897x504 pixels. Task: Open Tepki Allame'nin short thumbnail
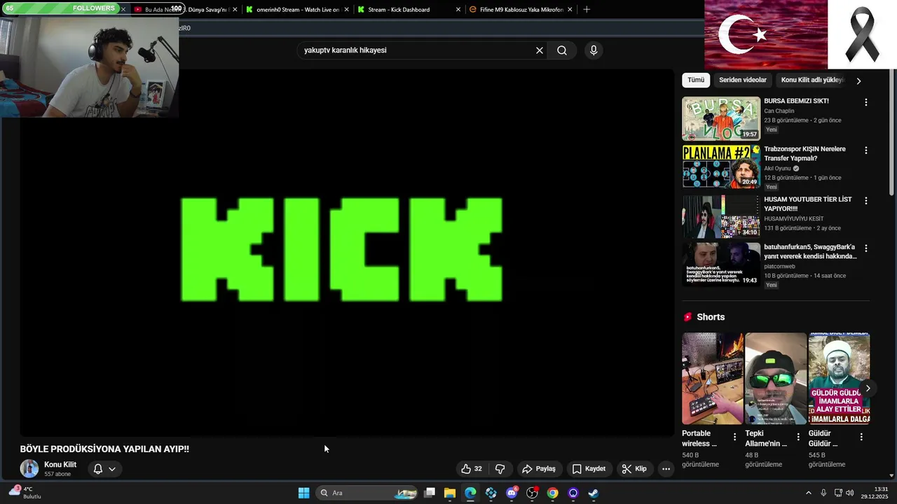(776, 378)
